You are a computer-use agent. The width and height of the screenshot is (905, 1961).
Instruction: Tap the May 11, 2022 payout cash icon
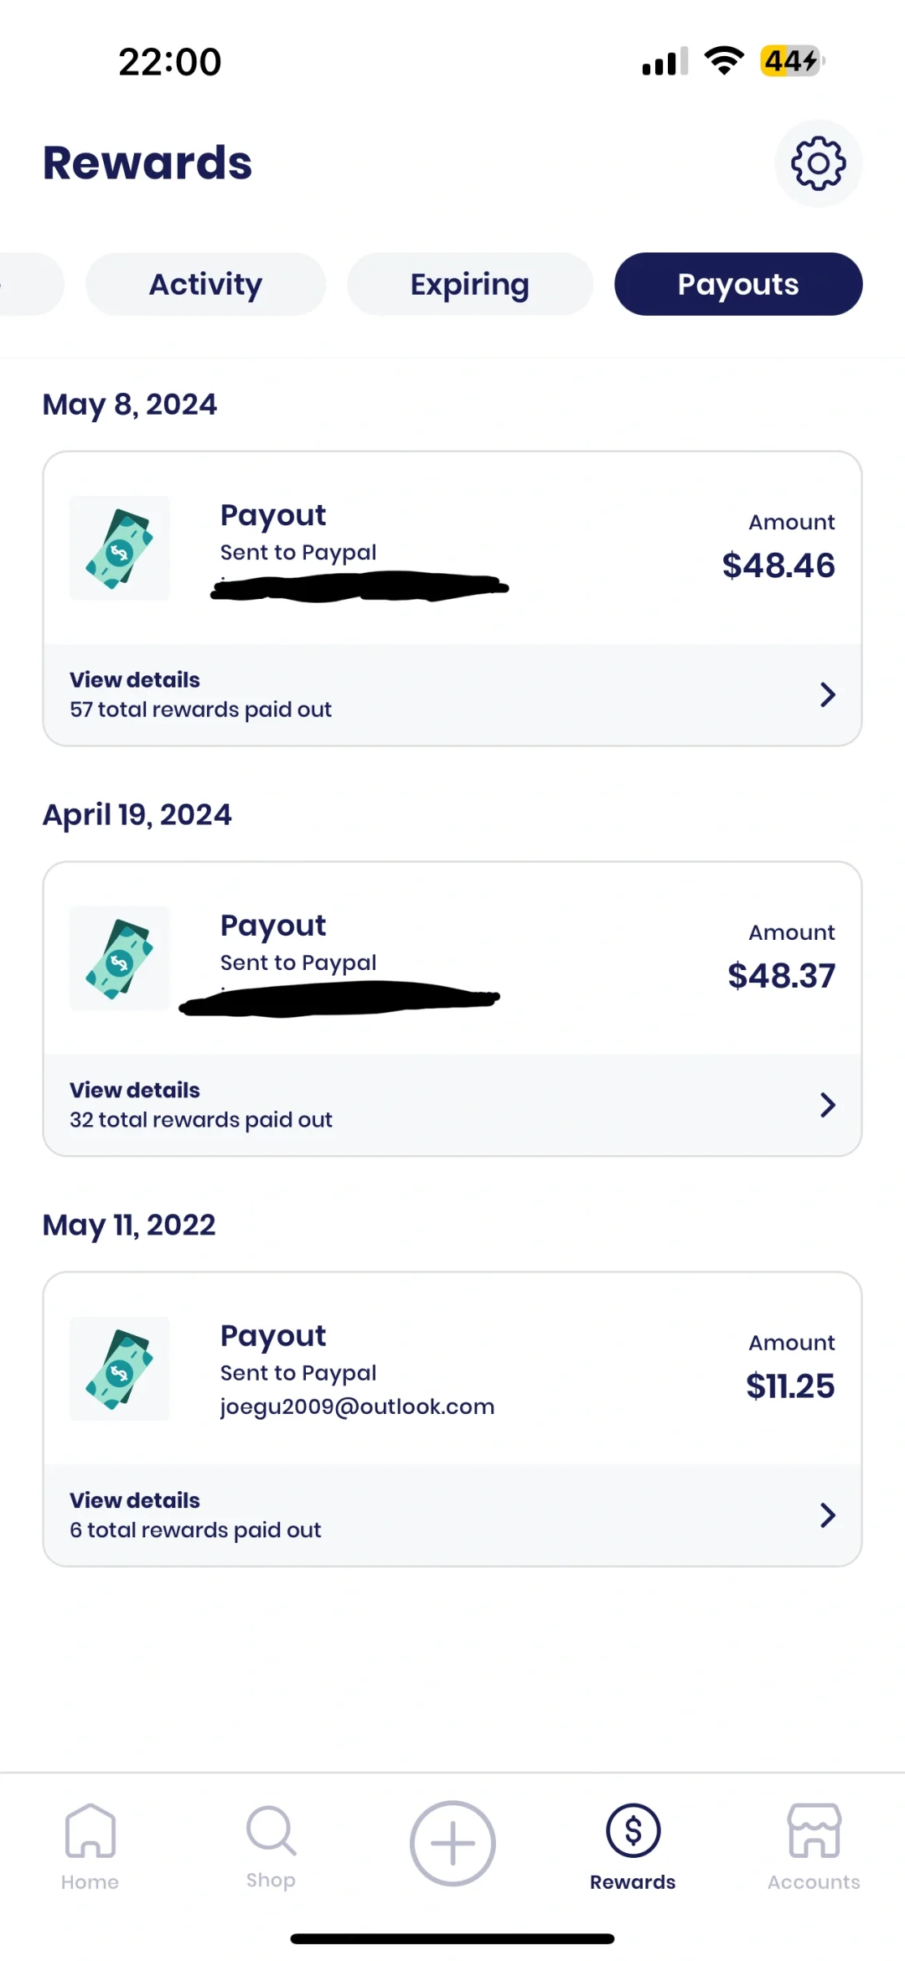(x=120, y=1369)
